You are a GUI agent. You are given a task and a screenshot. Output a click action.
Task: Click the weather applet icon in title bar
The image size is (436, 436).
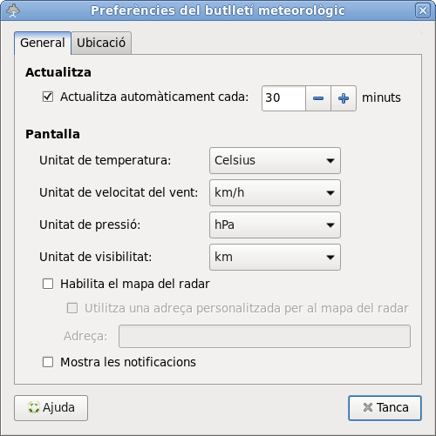(13, 10)
